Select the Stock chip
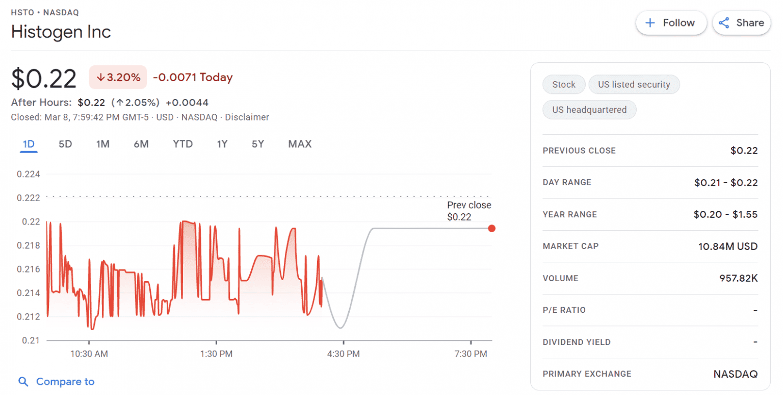The height and width of the screenshot is (395, 783). click(563, 84)
